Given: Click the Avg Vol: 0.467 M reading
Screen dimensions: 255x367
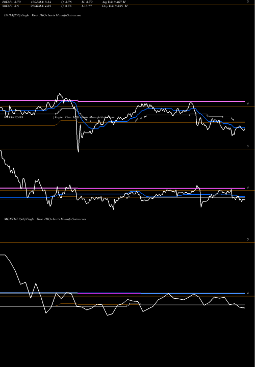Looking at the screenshot, I should point(114,2).
